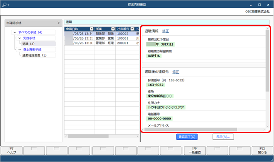Screen dimensions: 274x162
Task: Click the F1 ヘルプ function key button
Action: [12, 150]
